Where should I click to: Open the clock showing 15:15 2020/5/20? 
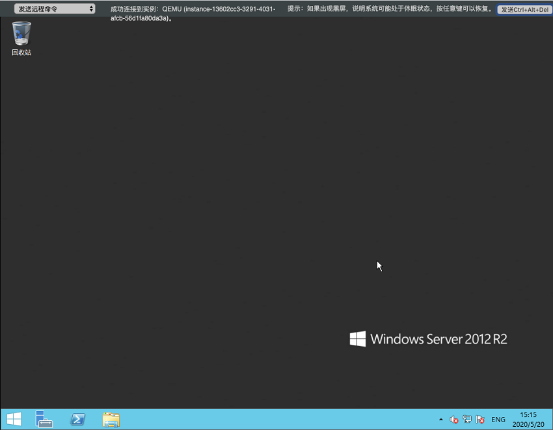click(528, 420)
